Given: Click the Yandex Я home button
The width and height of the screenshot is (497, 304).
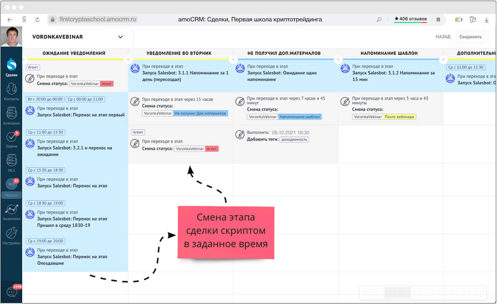Looking at the screenshot, I should coord(24,19).
